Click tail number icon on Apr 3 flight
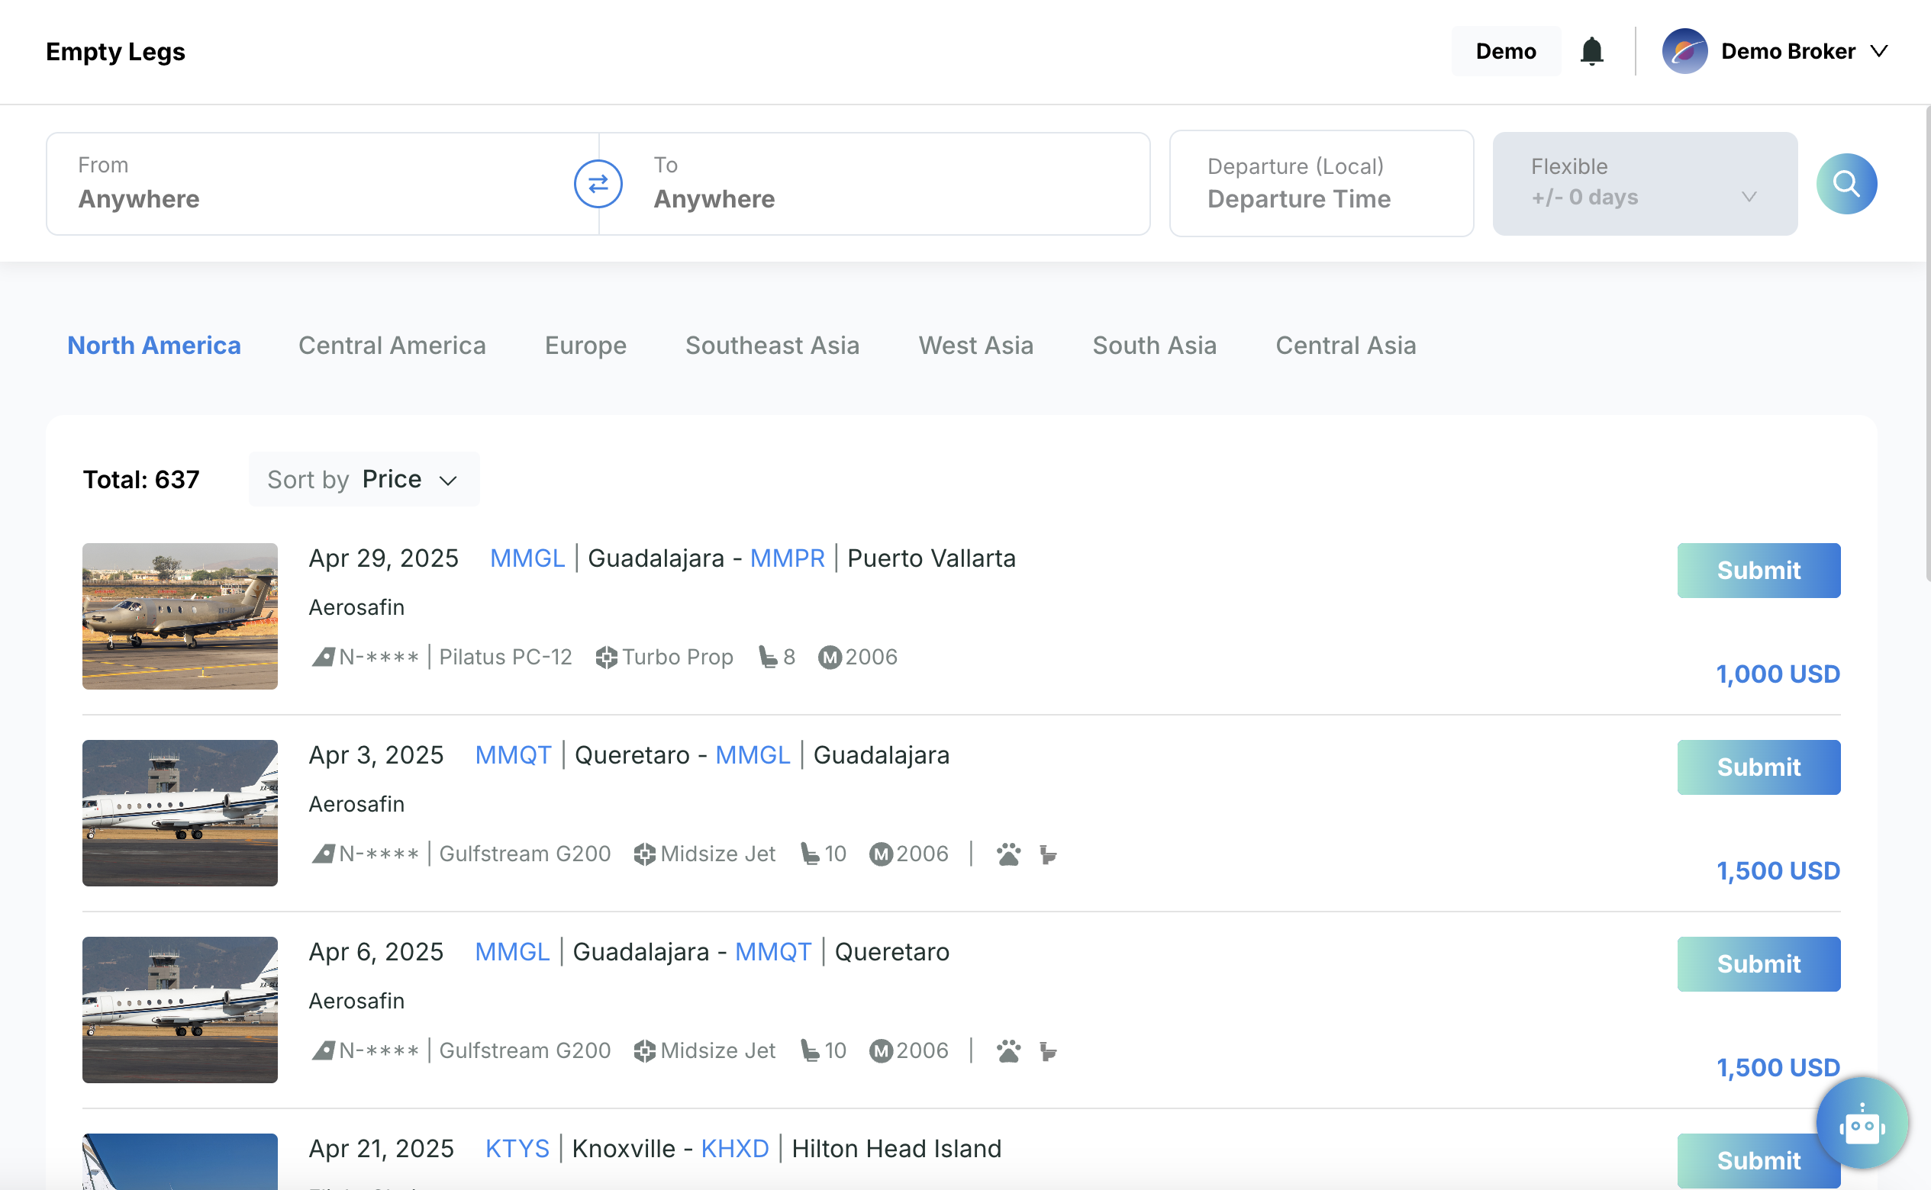 323,854
